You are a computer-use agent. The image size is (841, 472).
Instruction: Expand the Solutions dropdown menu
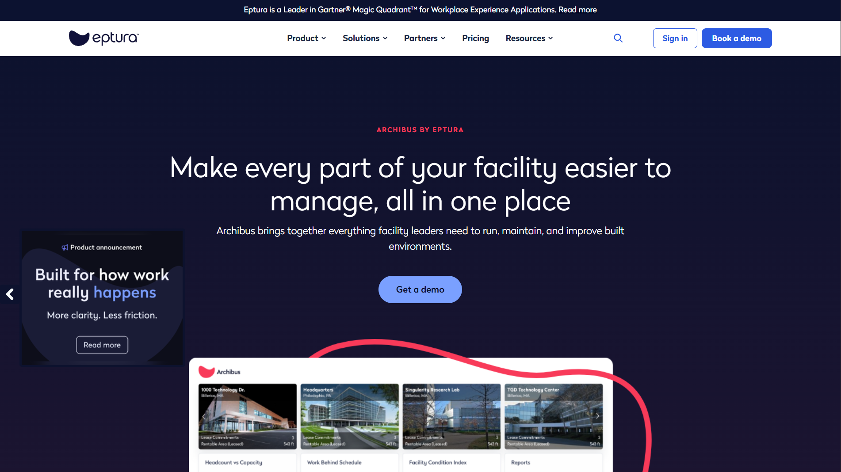365,38
